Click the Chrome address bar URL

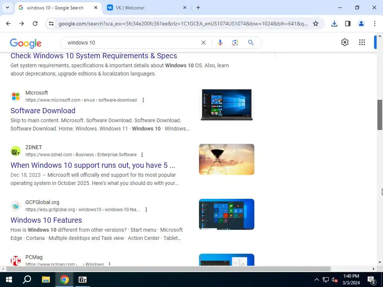[x=183, y=24]
